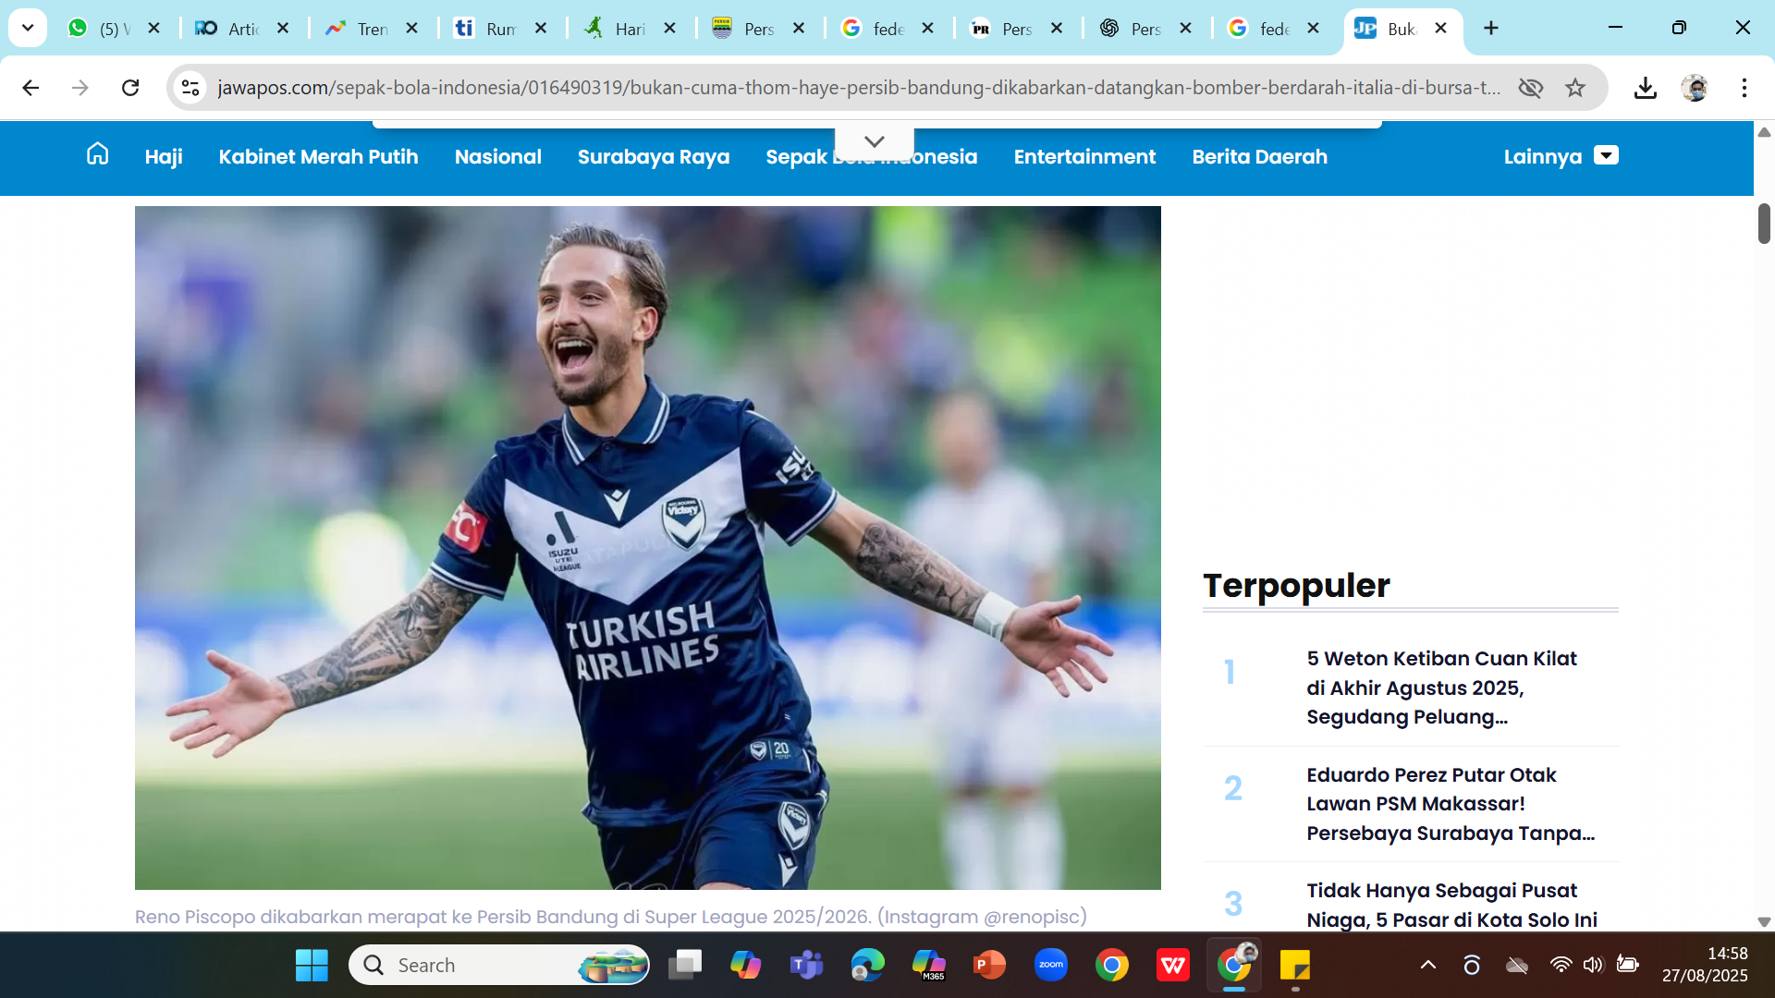The height and width of the screenshot is (998, 1775).
Task: Open the OneDrive cloud tray icon
Action: [1517, 966]
